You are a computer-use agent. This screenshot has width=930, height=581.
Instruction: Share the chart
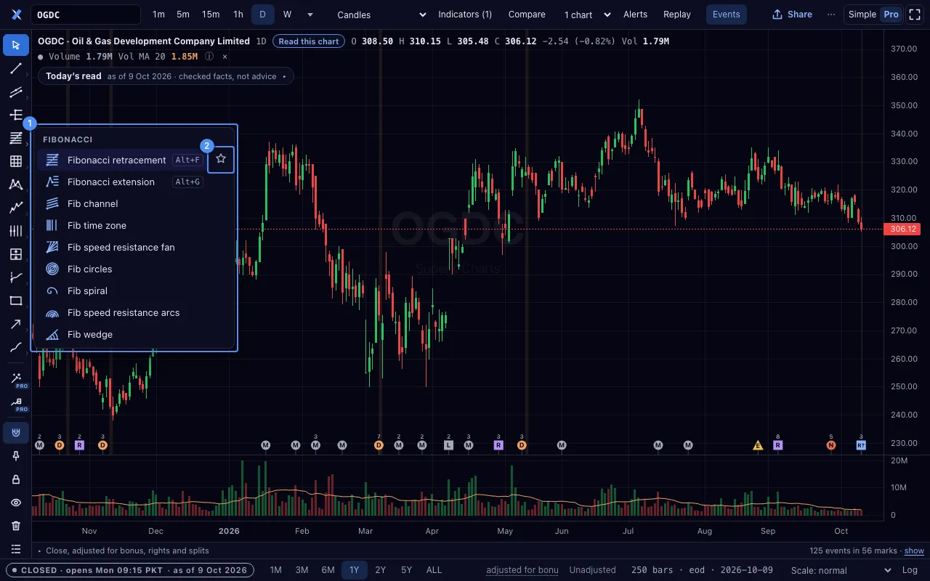point(792,15)
